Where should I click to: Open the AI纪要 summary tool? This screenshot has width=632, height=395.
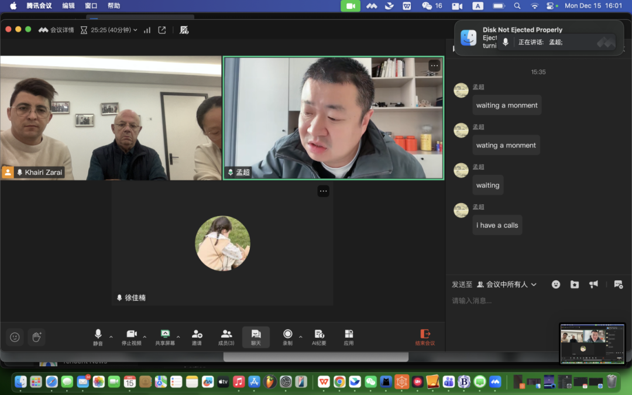(319, 336)
